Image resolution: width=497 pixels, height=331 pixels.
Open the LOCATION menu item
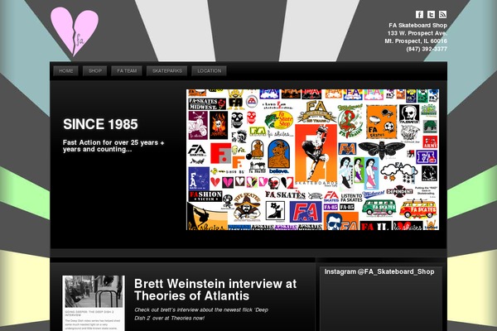(x=210, y=71)
